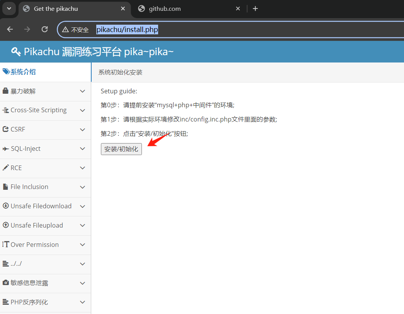Viewport: 404px width, 314px height.
Task: Switch to the github.com tab
Action: (x=189, y=9)
